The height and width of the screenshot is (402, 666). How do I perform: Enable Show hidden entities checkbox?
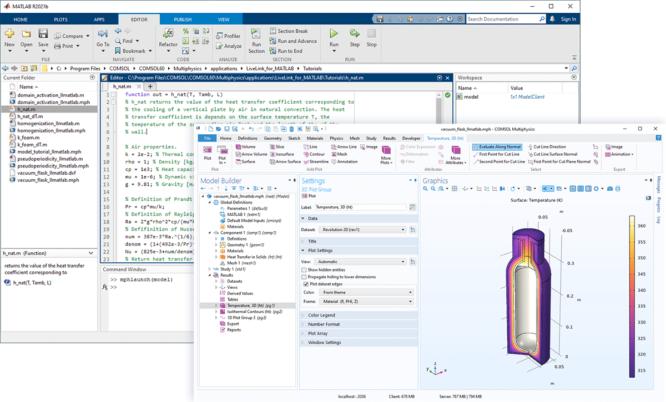tap(304, 269)
